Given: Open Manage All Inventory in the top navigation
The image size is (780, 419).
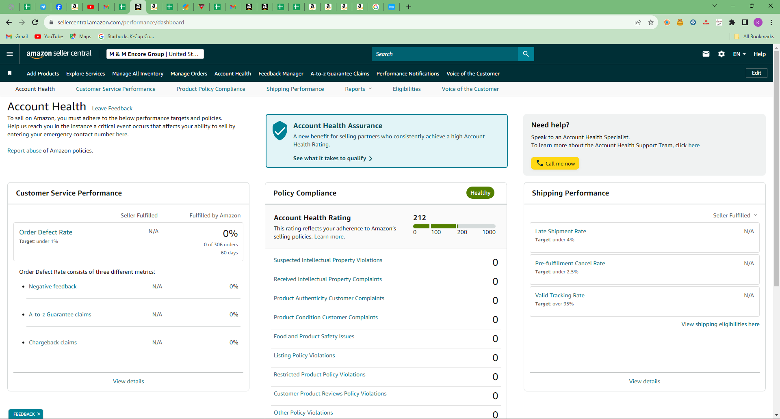Looking at the screenshot, I should pos(138,73).
